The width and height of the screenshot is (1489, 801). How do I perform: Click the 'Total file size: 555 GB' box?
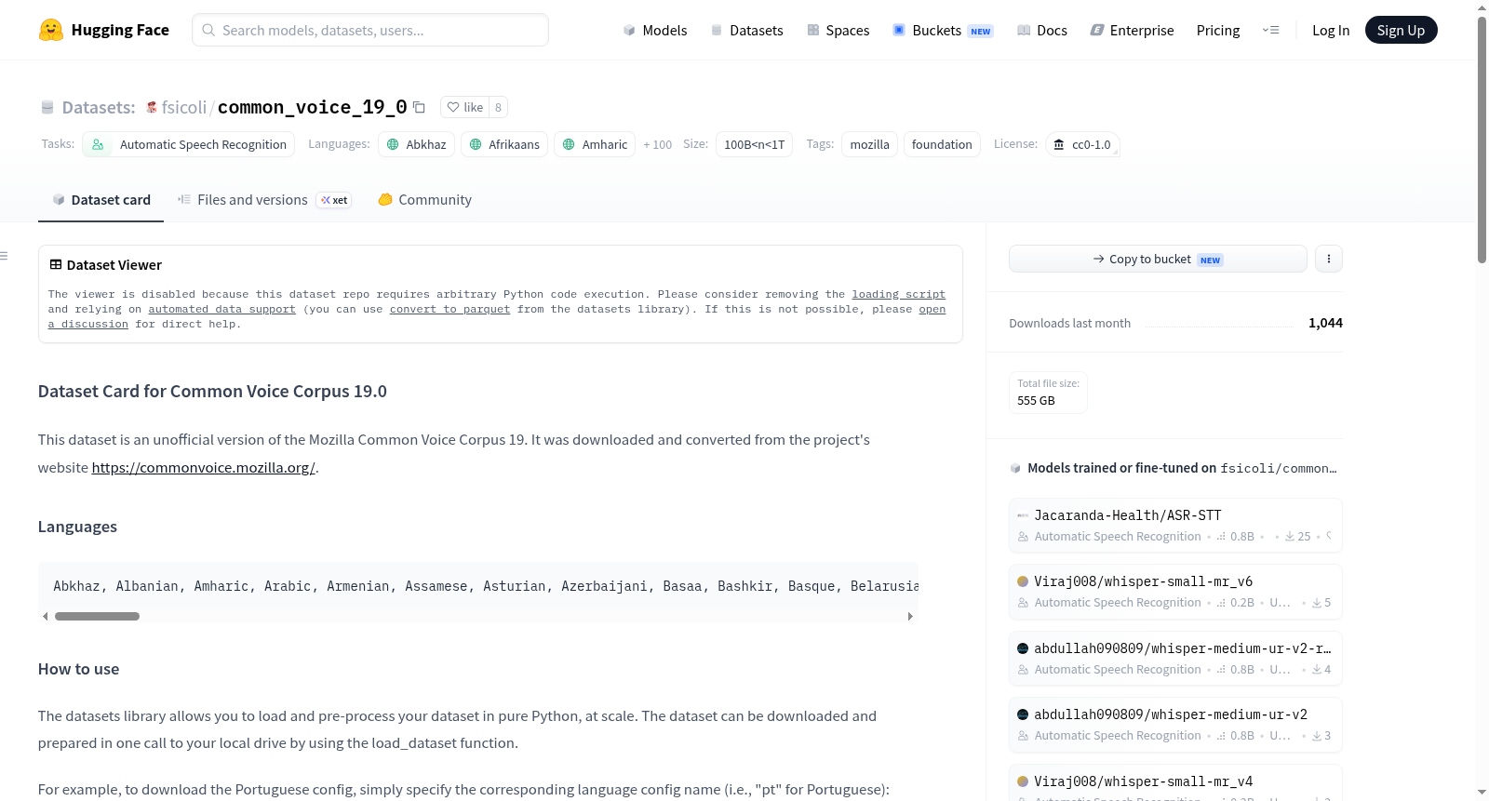(x=1048, y=393)
